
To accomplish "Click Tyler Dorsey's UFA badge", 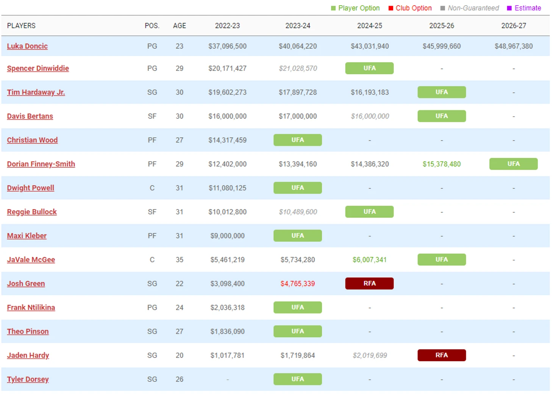I will pyautogui.click(x=298, y=379).
